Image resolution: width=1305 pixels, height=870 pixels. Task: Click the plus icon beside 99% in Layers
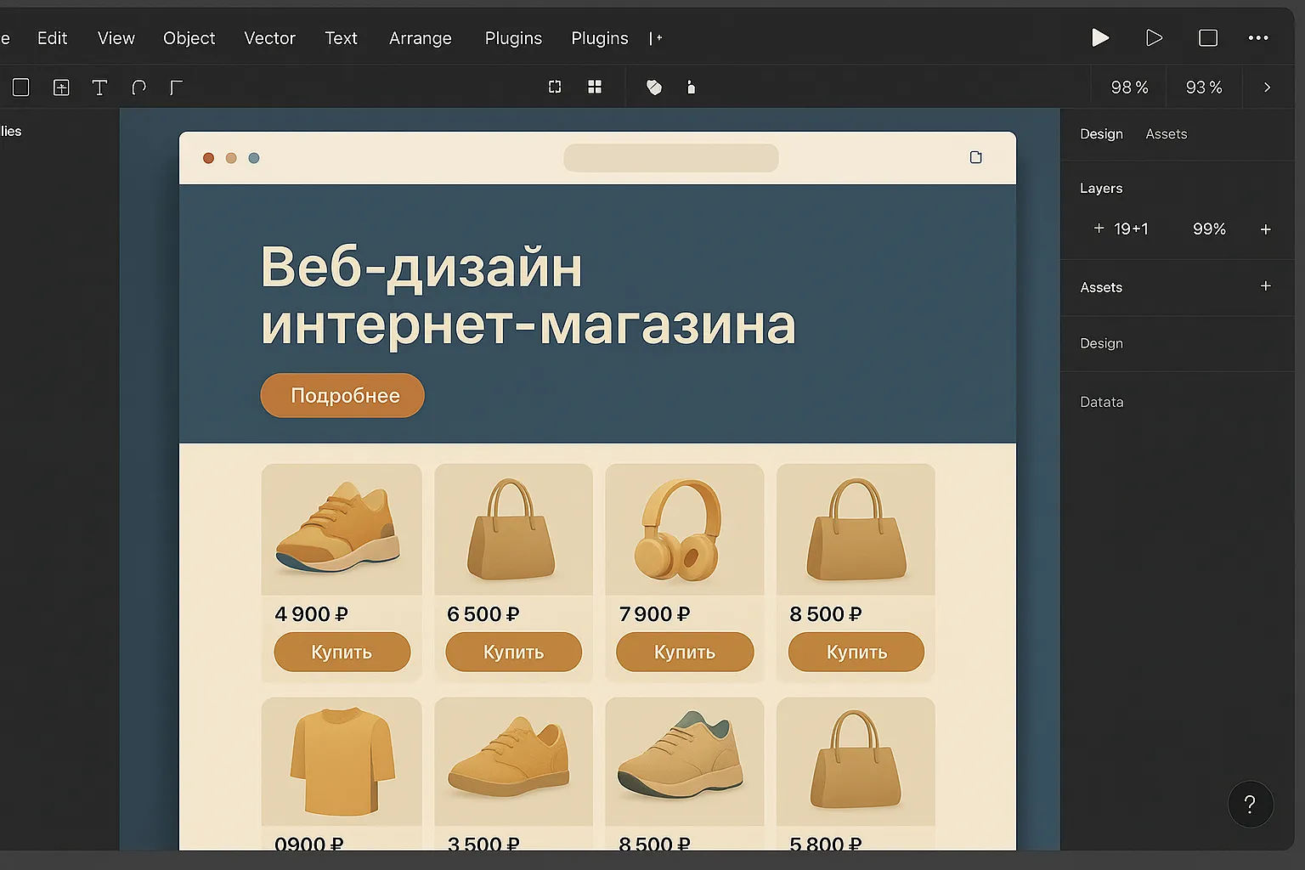coord(1265,229)
